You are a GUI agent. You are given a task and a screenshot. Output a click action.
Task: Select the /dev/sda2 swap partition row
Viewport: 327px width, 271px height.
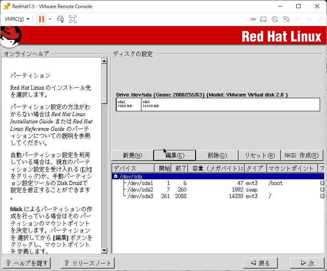(x=218, y=189)
